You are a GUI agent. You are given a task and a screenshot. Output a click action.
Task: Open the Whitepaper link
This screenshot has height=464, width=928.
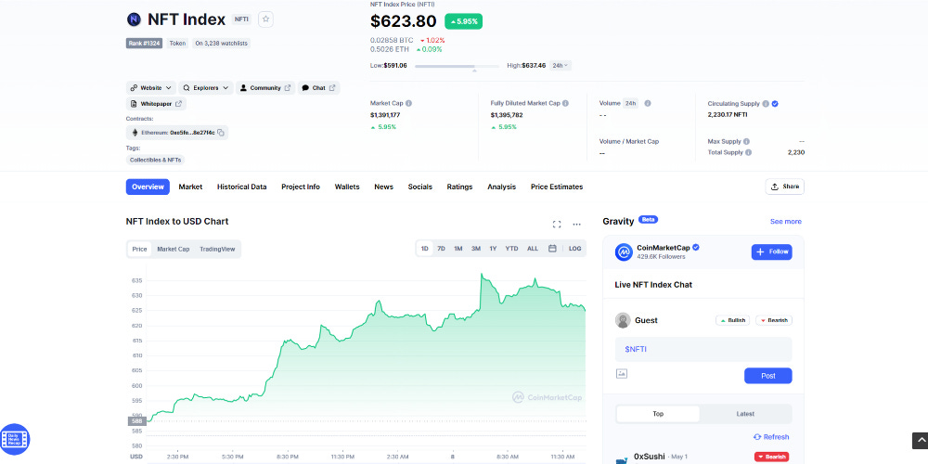click(x=156, y=104)
